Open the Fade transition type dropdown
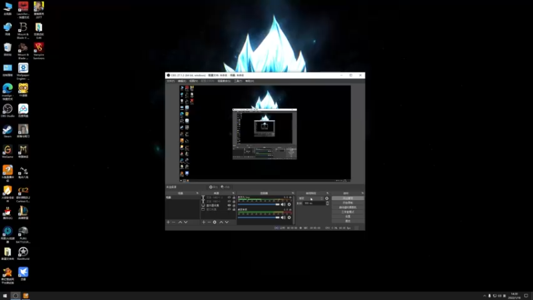The image size is (533, 300). (310, 198)
